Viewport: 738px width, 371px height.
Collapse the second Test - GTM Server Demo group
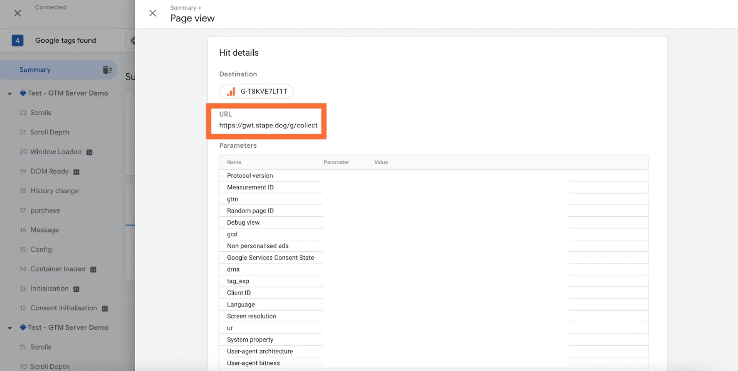10,328
